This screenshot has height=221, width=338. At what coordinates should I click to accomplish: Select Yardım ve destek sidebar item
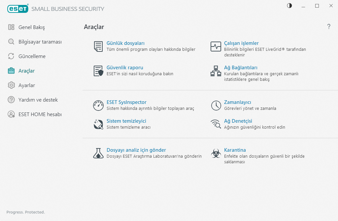click(38, 100)
